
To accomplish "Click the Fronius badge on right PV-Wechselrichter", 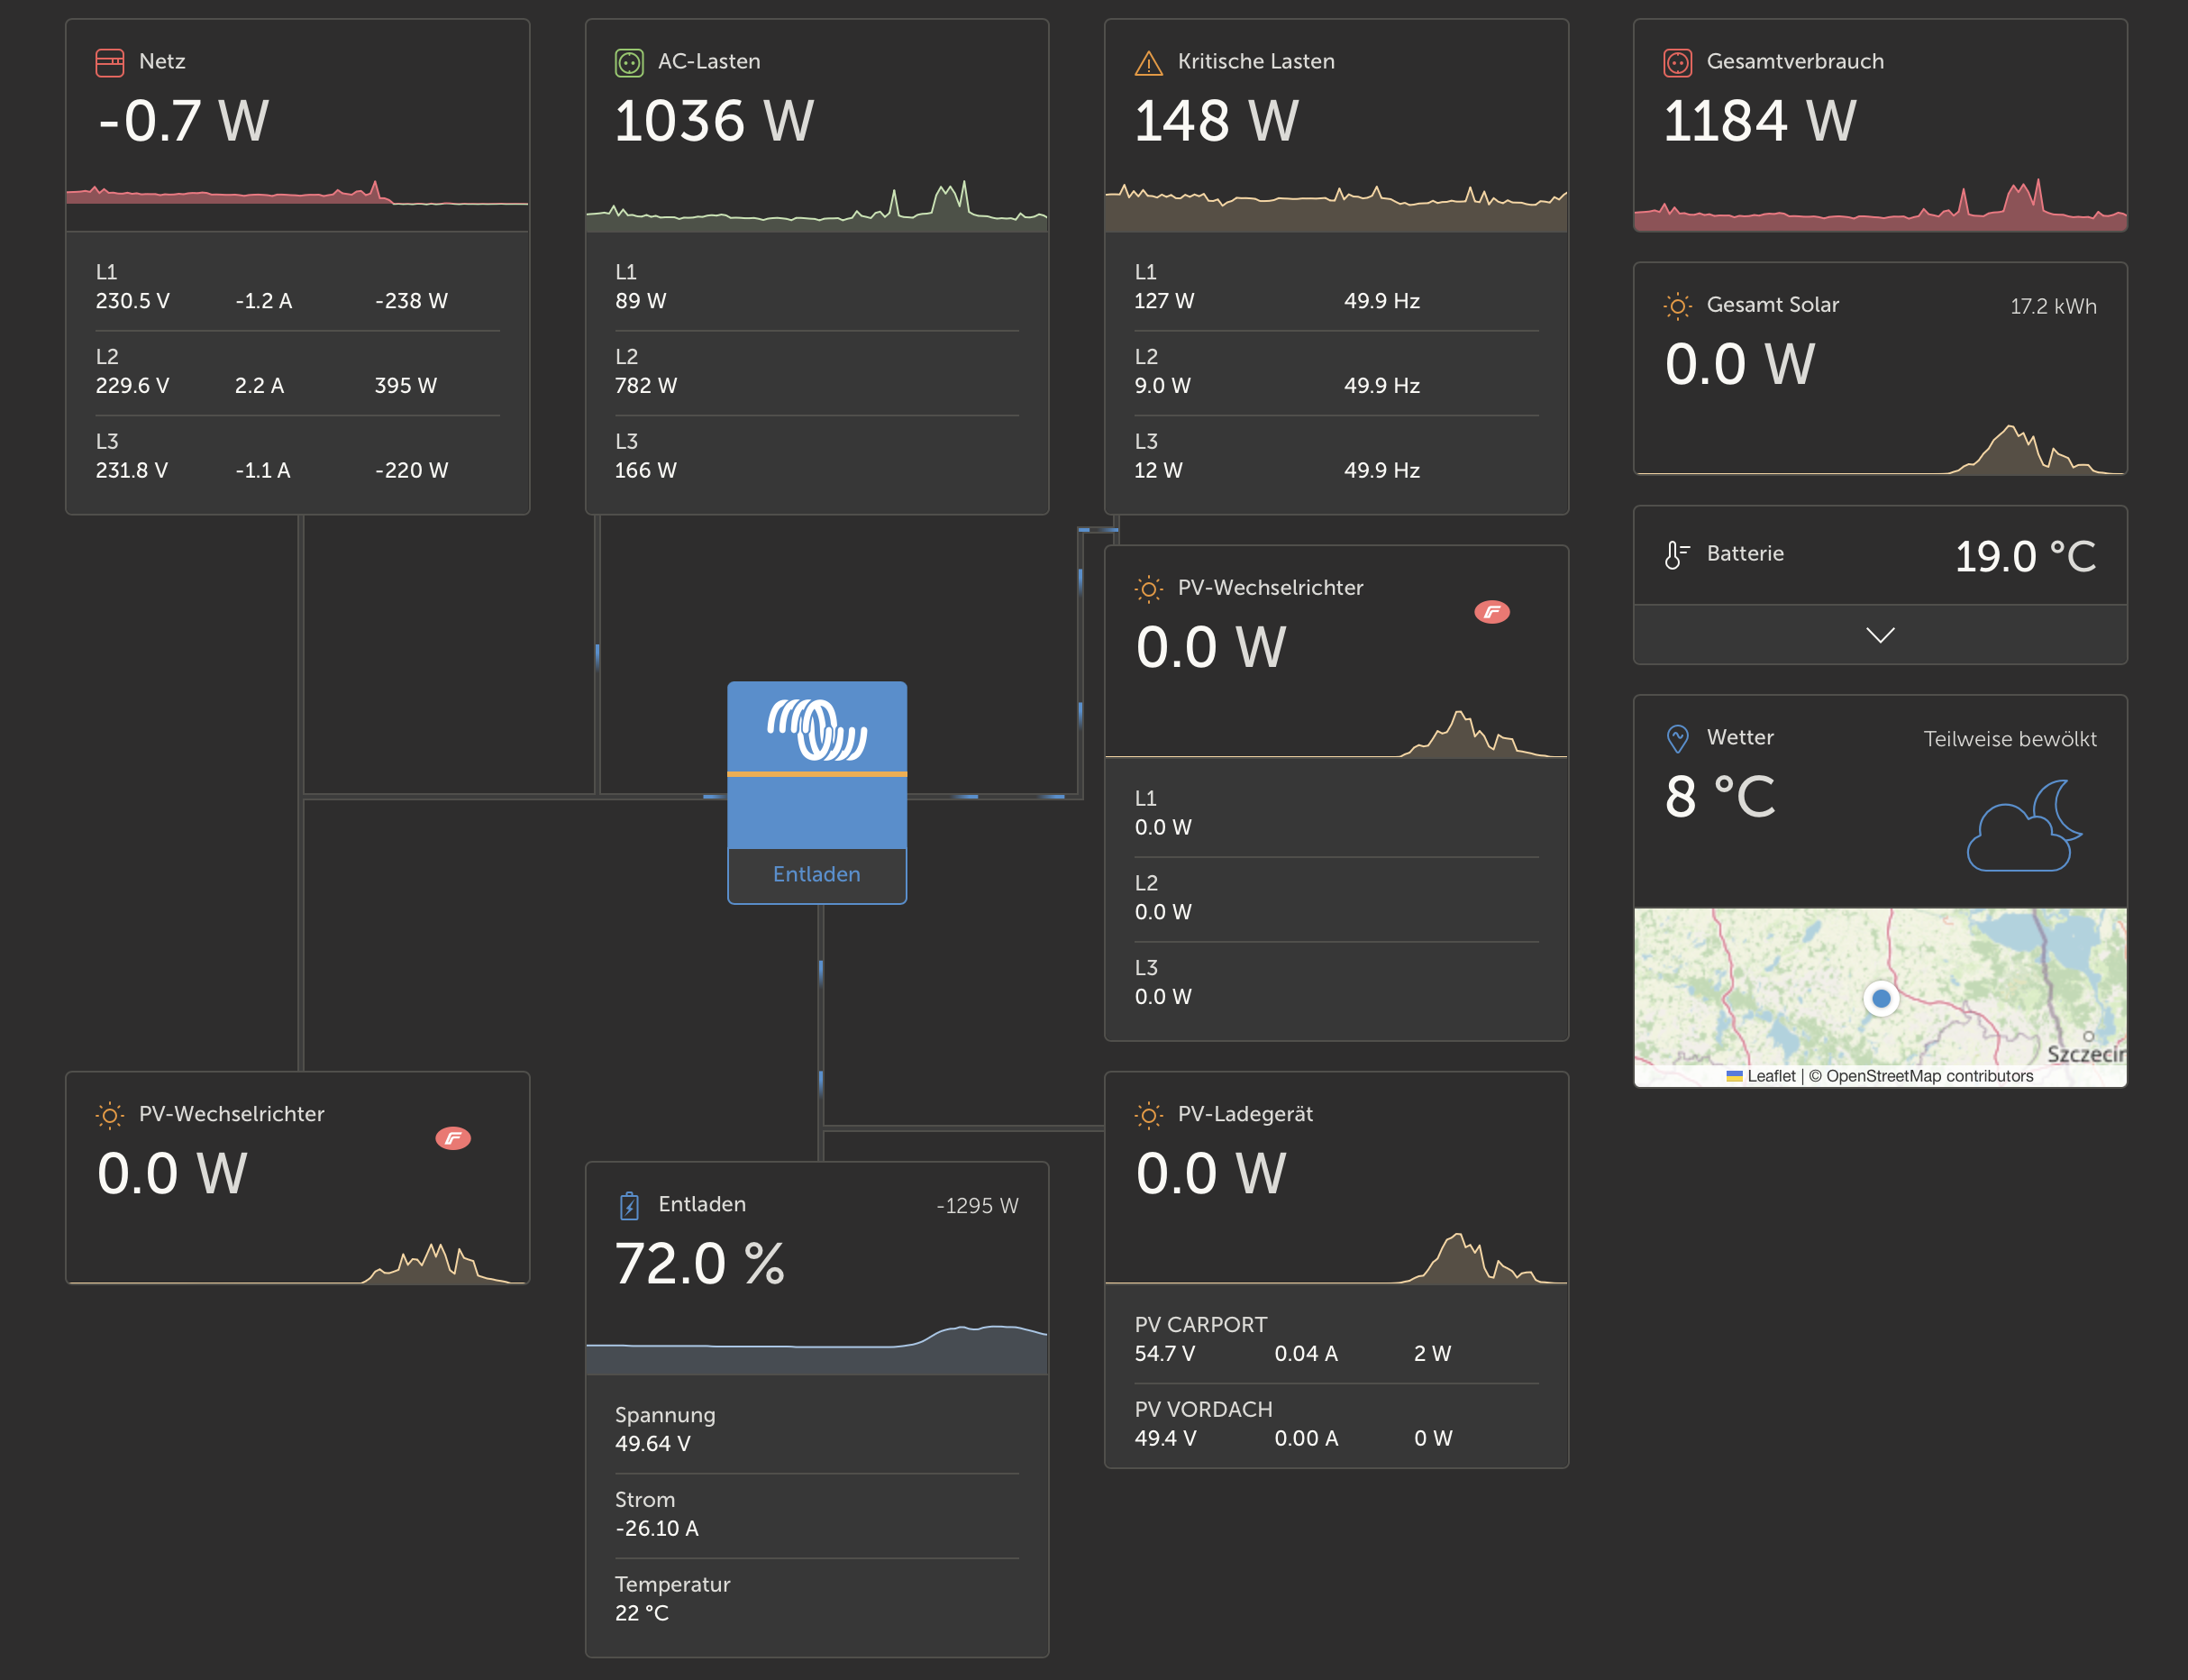I will point(1491,612).
